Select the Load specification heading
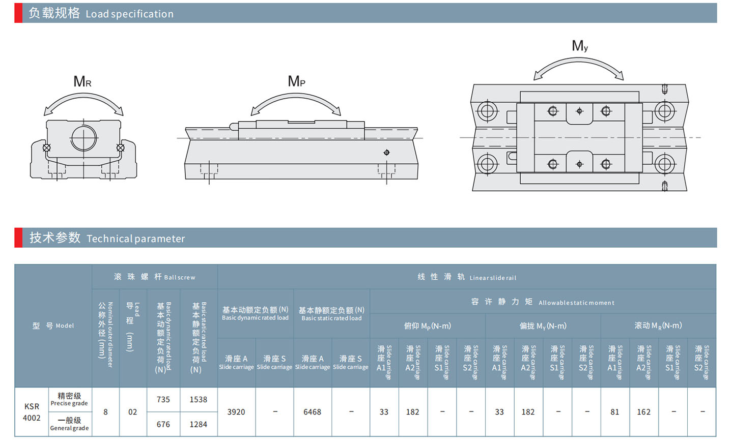The width and height of the screenshot is (733, 441). coord(101,13)
